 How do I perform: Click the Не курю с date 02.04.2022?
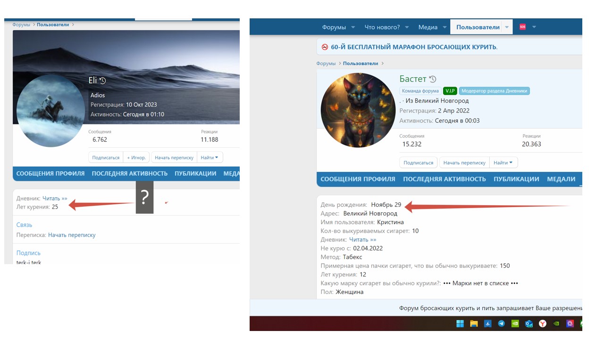coord(368,248)
